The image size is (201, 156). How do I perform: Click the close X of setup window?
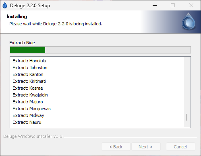coord(191,5)
